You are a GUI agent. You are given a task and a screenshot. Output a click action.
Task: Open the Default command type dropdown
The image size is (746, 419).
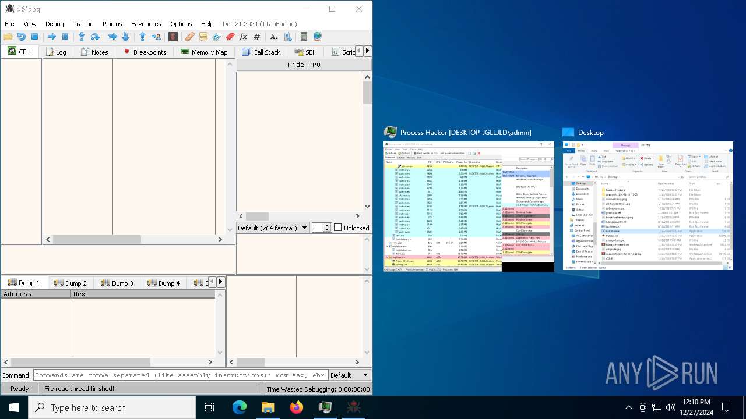350,375
